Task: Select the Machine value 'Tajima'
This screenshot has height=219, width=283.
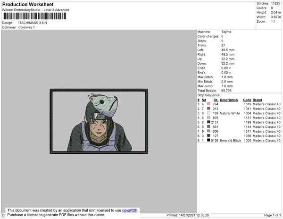Action: [226, 32]
